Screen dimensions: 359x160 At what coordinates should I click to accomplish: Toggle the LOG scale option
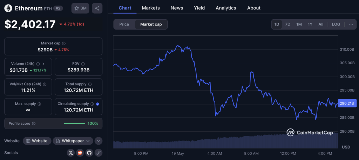point(336,24)
